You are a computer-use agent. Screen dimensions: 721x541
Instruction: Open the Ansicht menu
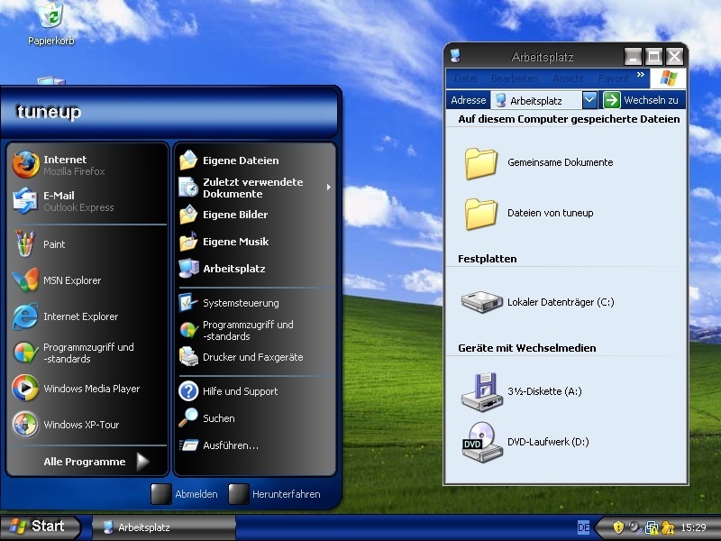pos(568,79)
